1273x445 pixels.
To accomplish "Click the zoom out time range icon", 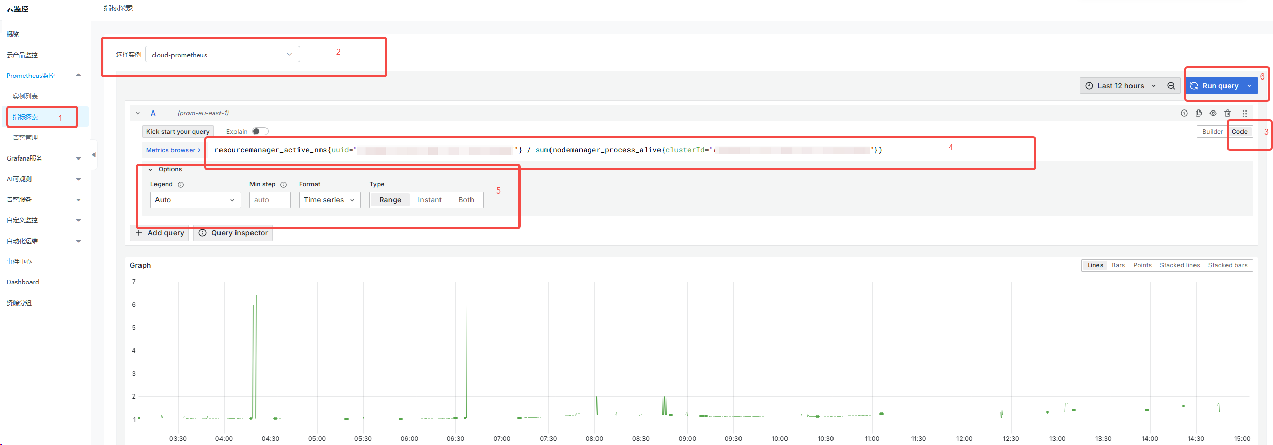I will coord(1171,86).
